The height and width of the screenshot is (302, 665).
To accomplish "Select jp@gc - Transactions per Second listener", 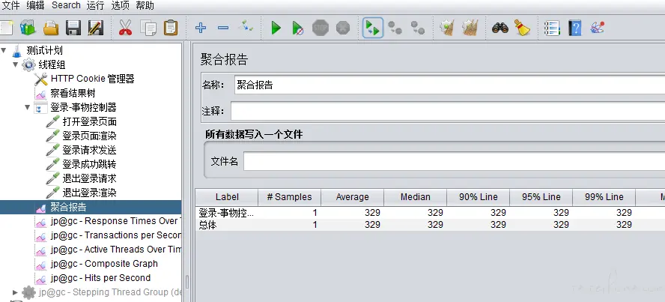I will pyautogui.click(x=116, y=235).
